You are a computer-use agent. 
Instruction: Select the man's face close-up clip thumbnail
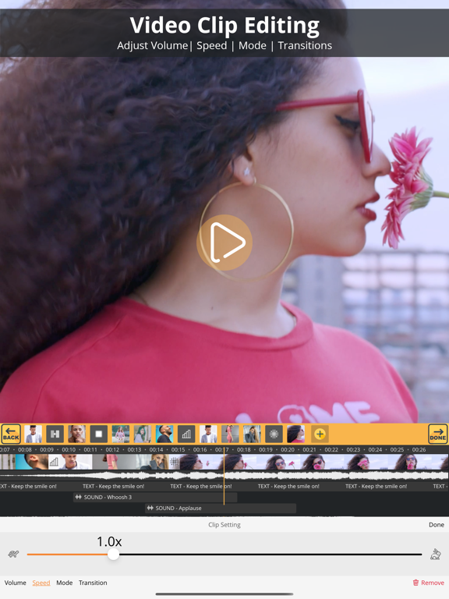coord(76,434)
